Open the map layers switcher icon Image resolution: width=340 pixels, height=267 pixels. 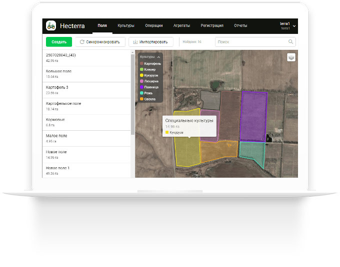291,57
